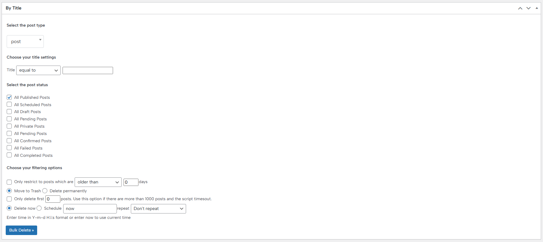Click the schedule time field containing 'now'

[90, 209]
